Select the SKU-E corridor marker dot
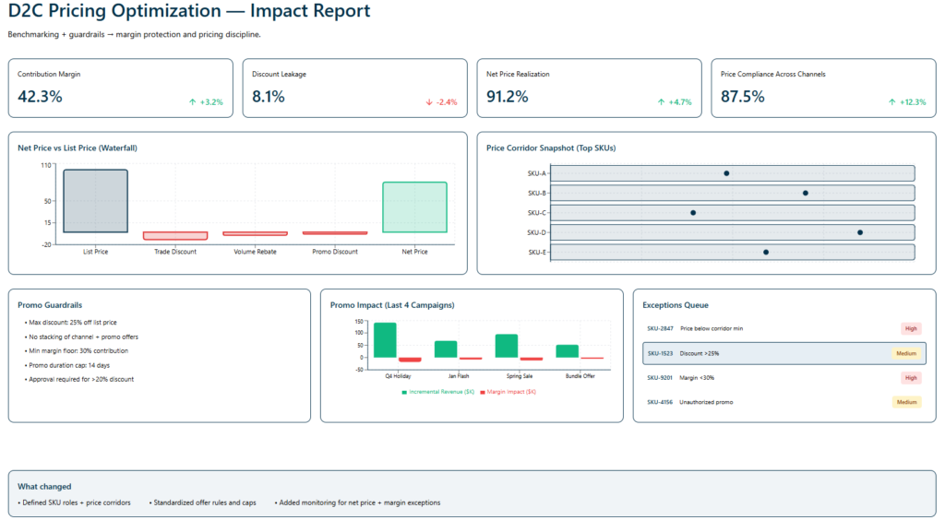 click(x=765, y=253)
